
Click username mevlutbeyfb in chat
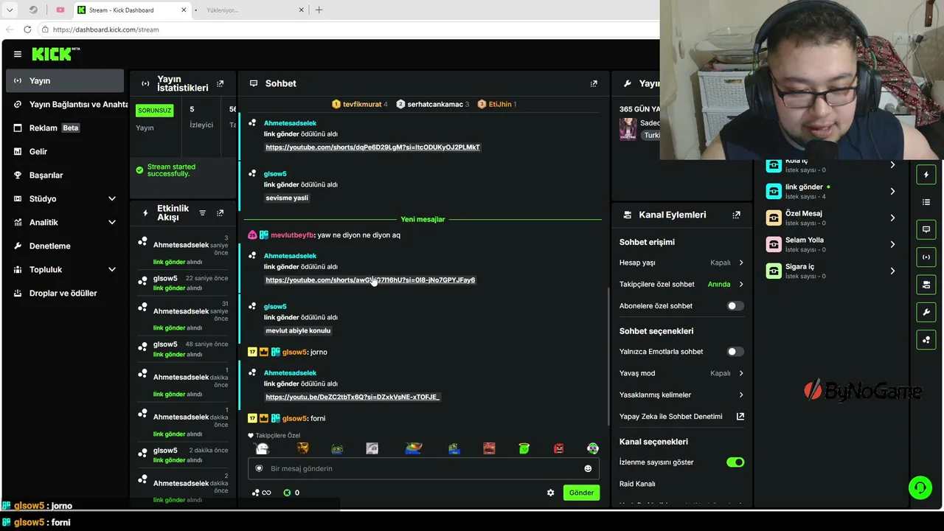[292, 235]
